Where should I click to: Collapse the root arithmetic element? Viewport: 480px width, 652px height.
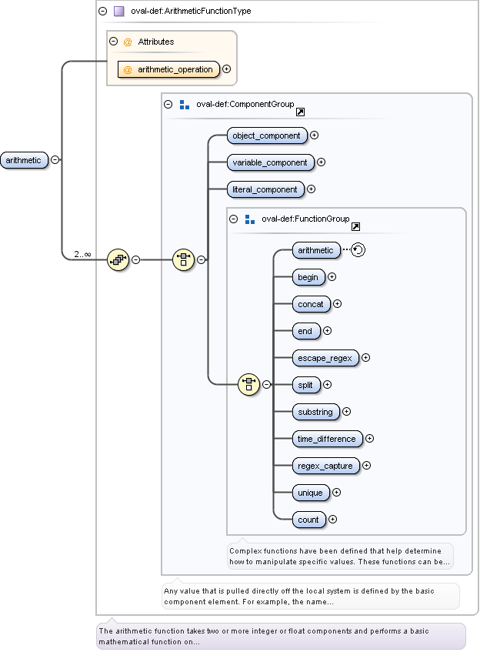pyautogui.click(x=55, y=160)
